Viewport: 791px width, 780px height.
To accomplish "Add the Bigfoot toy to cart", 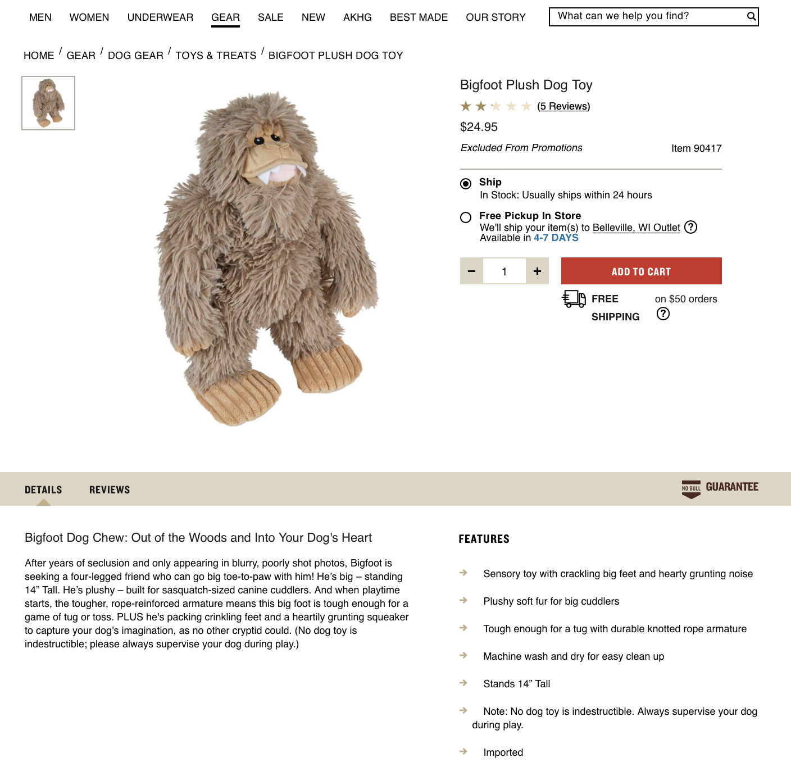I will pos(641,271).
